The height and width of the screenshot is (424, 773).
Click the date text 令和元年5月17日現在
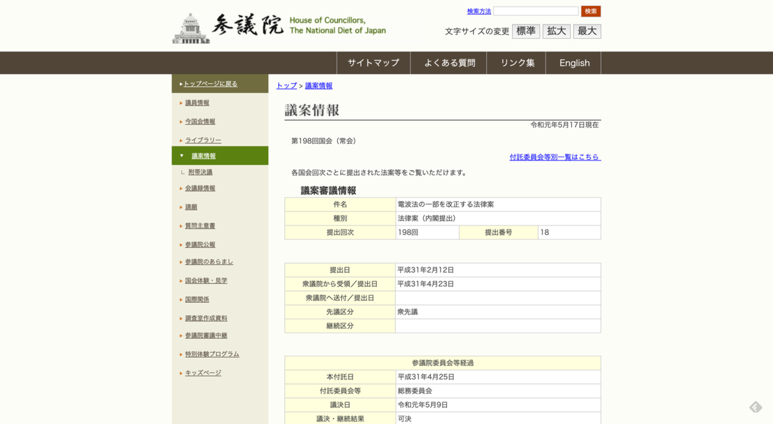point(565,124)
